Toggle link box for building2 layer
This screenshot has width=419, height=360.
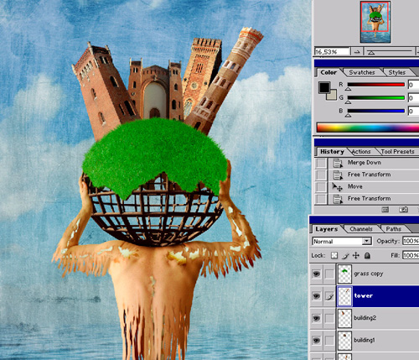pos(329,318)
